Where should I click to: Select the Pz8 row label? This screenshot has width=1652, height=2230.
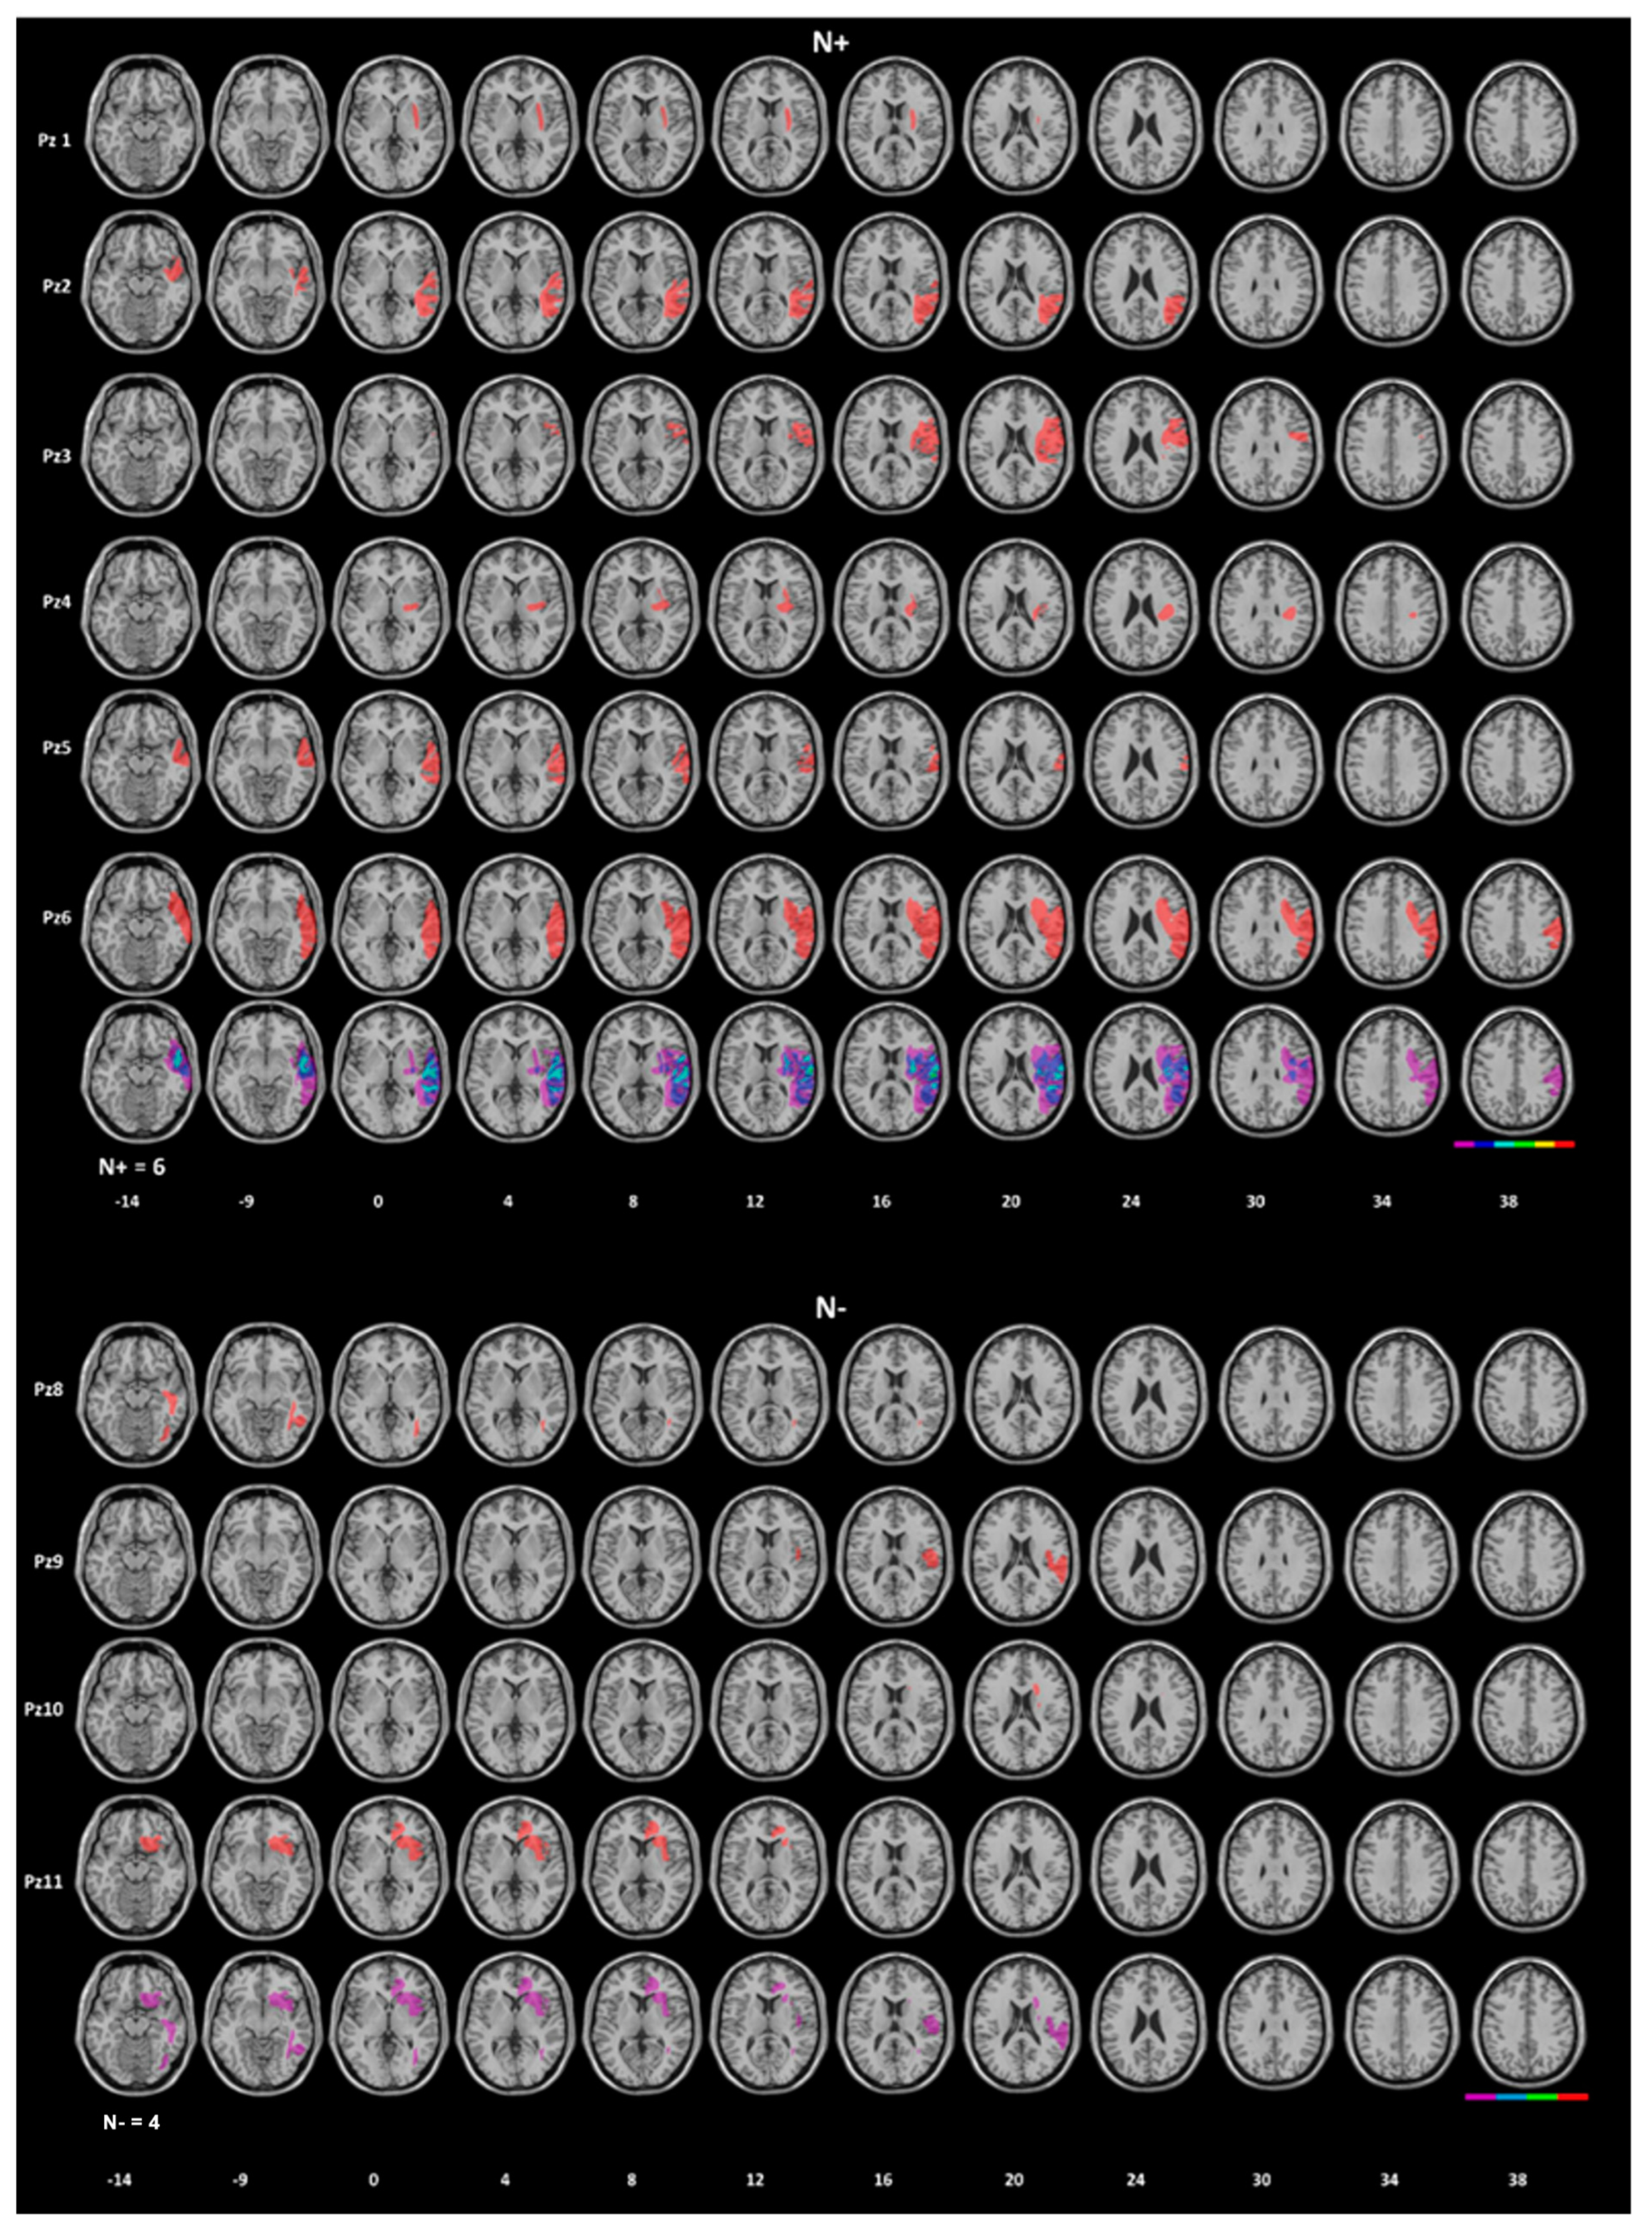(48, 1389)
